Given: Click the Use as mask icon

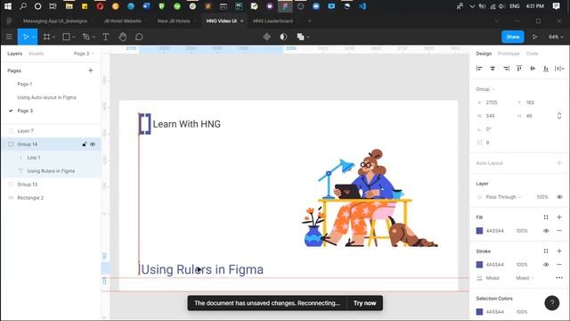Looking at the screenshot, I should [x=283, y=37].
